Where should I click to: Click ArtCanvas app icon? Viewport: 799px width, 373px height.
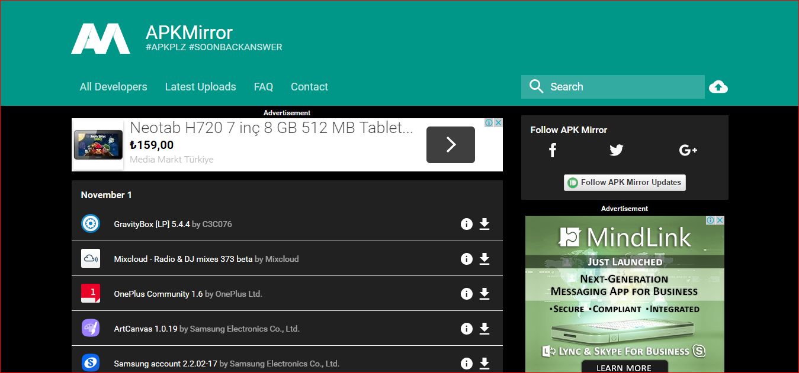(x=91, y=328)
